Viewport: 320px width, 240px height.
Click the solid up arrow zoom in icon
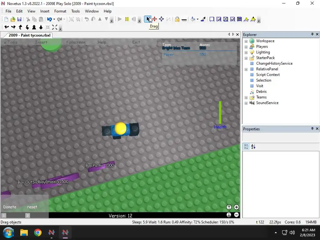point(34,27)
